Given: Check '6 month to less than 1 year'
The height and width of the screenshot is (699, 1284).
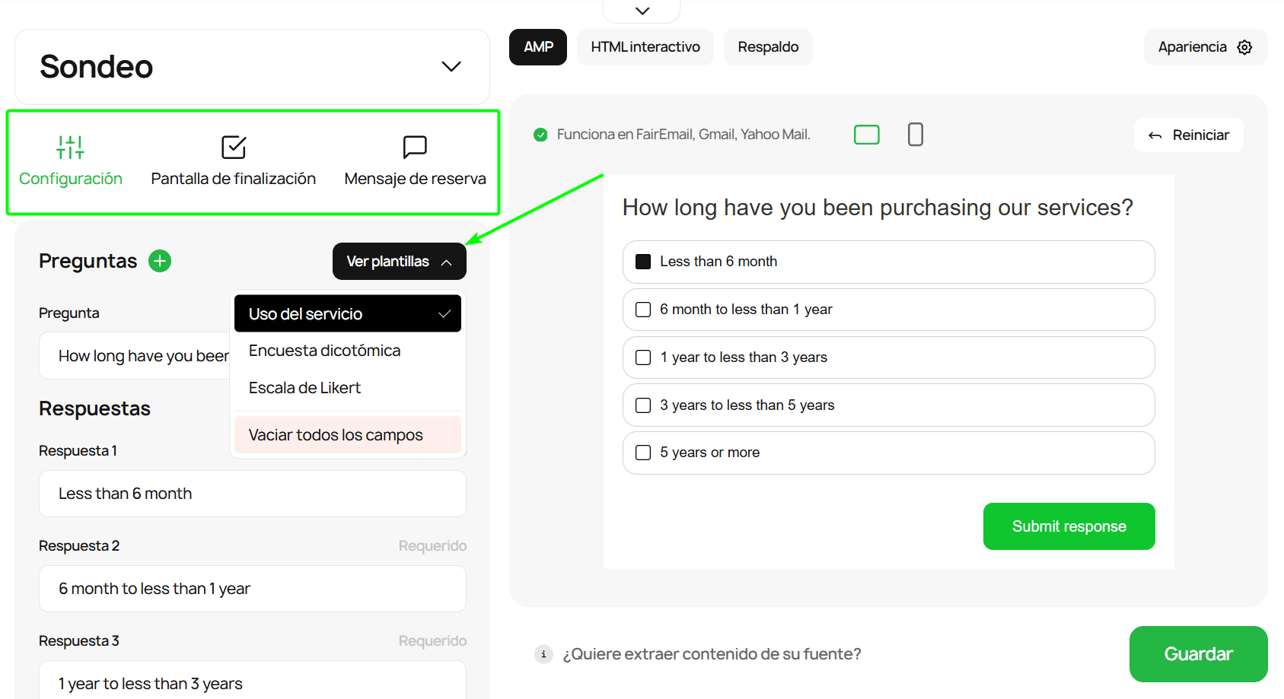Looking at the screenshot, I should [x=643, y=310].
